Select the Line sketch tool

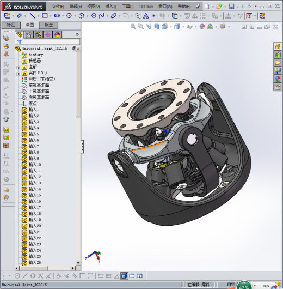click(33, 16)
